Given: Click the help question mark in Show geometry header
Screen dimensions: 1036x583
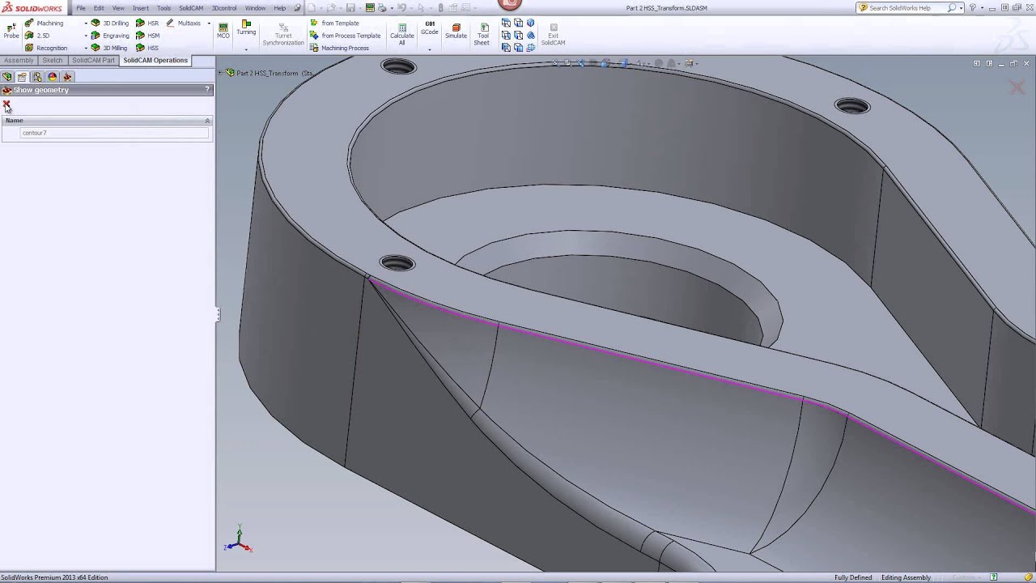Looking at the screenshot, I should click(x=207, y=90).
